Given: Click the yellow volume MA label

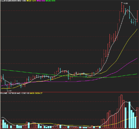Looking at the screenshot, I should (36, 93).
